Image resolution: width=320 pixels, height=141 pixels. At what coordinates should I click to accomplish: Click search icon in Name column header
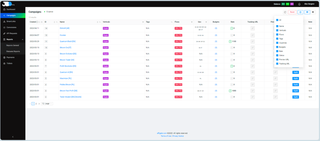point(100,22)
